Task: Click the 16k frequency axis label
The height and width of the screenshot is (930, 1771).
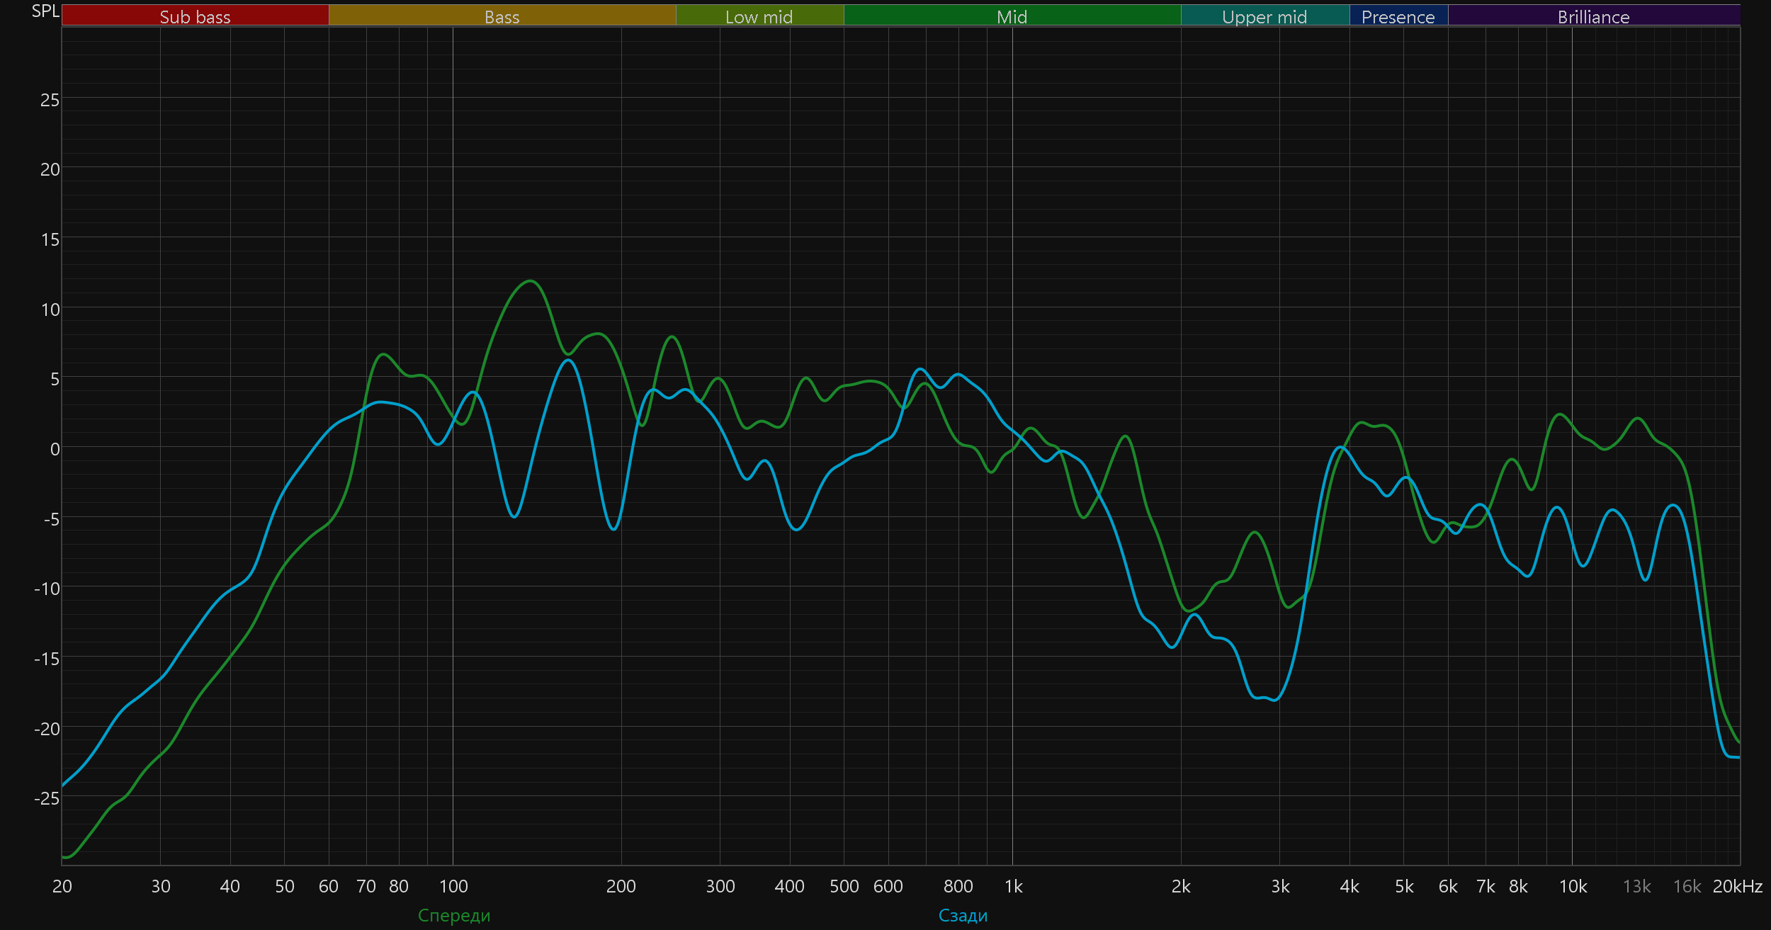Action: pos(1687,886)
